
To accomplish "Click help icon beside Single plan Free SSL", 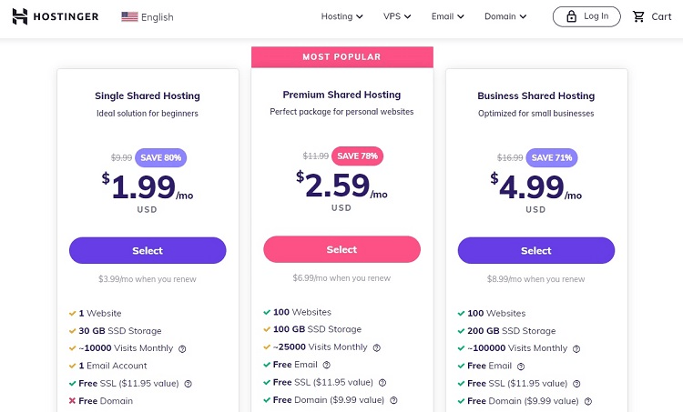I will click(x=189, y=384).
